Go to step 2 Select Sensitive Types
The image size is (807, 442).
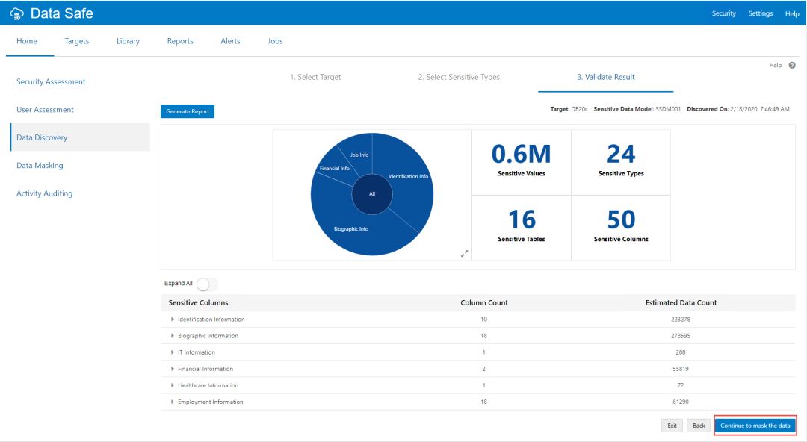pos(459,77)
